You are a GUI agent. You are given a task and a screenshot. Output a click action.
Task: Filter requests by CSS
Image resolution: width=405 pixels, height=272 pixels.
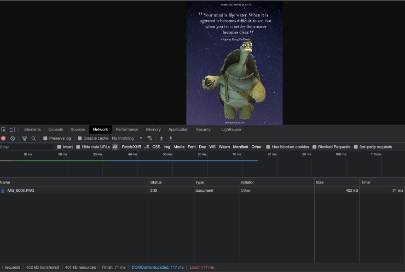point(156,147)
